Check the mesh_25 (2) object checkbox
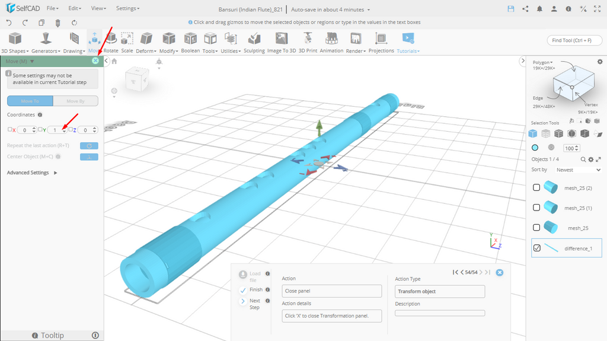 pos(536,187)
